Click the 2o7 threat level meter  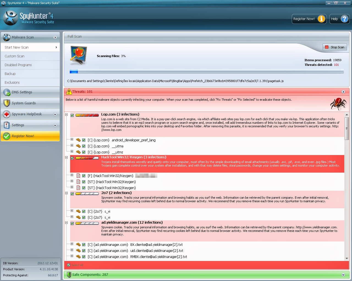(87, 194)
